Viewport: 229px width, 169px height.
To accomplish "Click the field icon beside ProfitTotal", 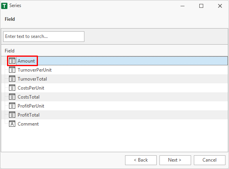I will tap(12, 115).
